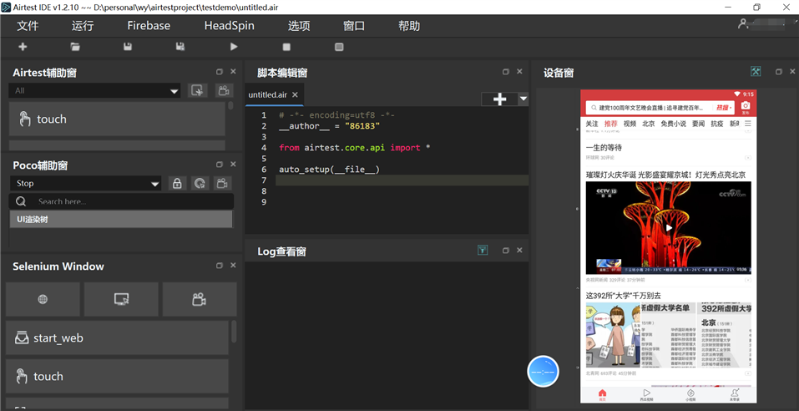Click the 'auto_setup(__file__)' code line
This screenshot has width=799, height=411.
[x=329, y=170]
